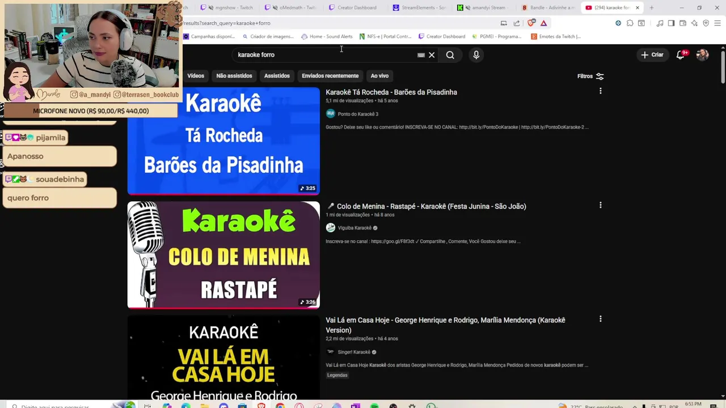Screen dimensions: 726x408
Task: Open the Singer! Karaokê channel name
Action: coord(354,352)
